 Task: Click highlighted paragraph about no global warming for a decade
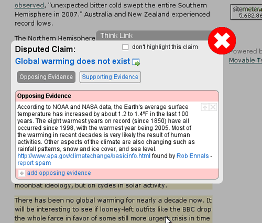(x=113, y=209)
